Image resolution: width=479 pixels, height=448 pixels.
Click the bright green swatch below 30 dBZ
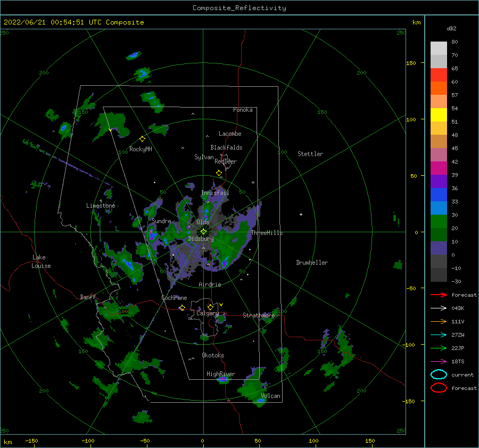pyautogui.click(x=439, y=221)
